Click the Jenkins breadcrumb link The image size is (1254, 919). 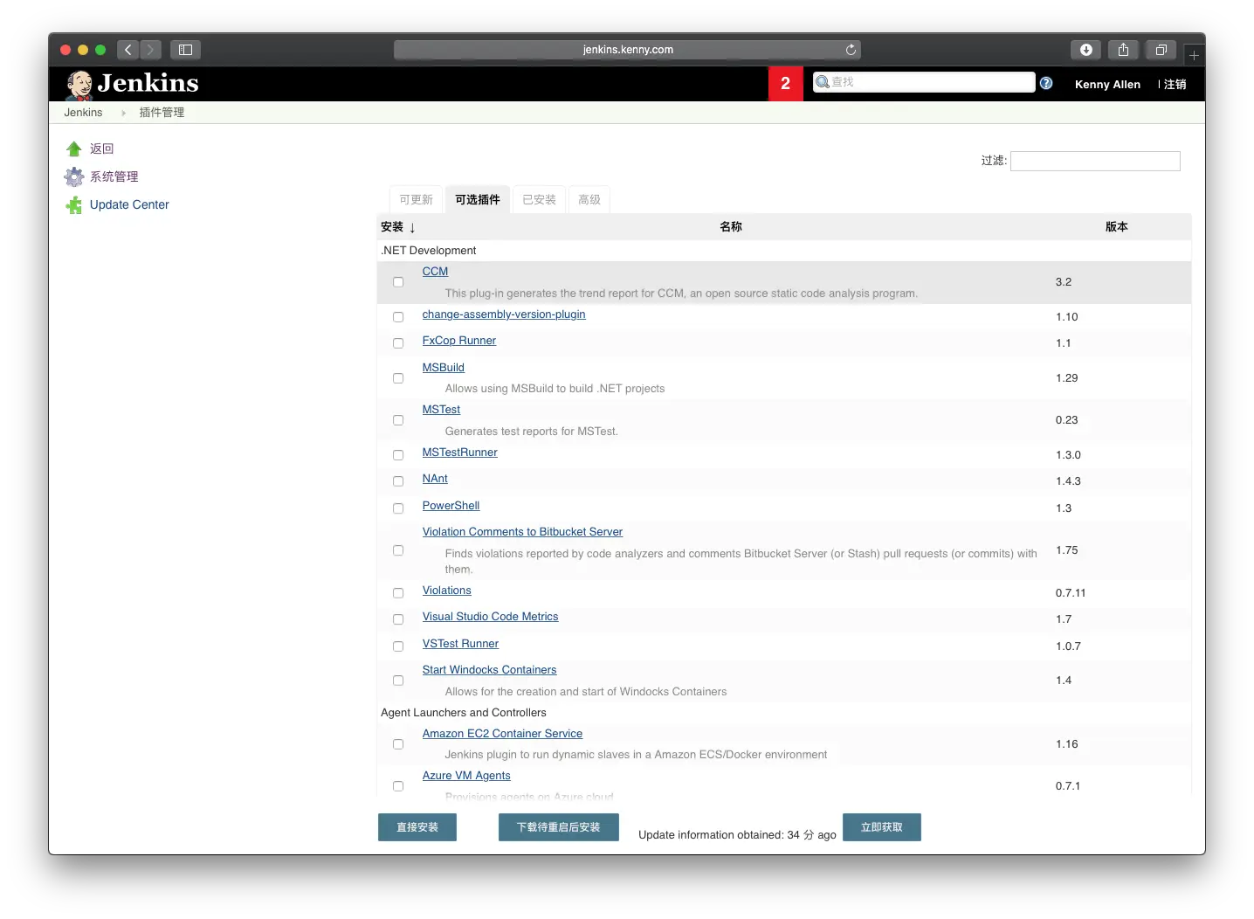pyautogui.click(x=83, y=113)
